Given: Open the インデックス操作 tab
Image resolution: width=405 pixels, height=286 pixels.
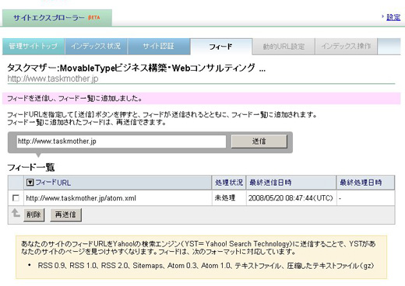Looking at the screenshot, I should 347,47.
